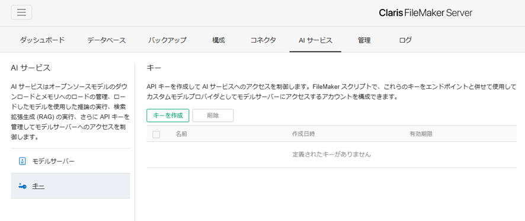Viewport: 525px width, 221px height.
Task: Open the 構成 tab
Action: tap(218, 40)
